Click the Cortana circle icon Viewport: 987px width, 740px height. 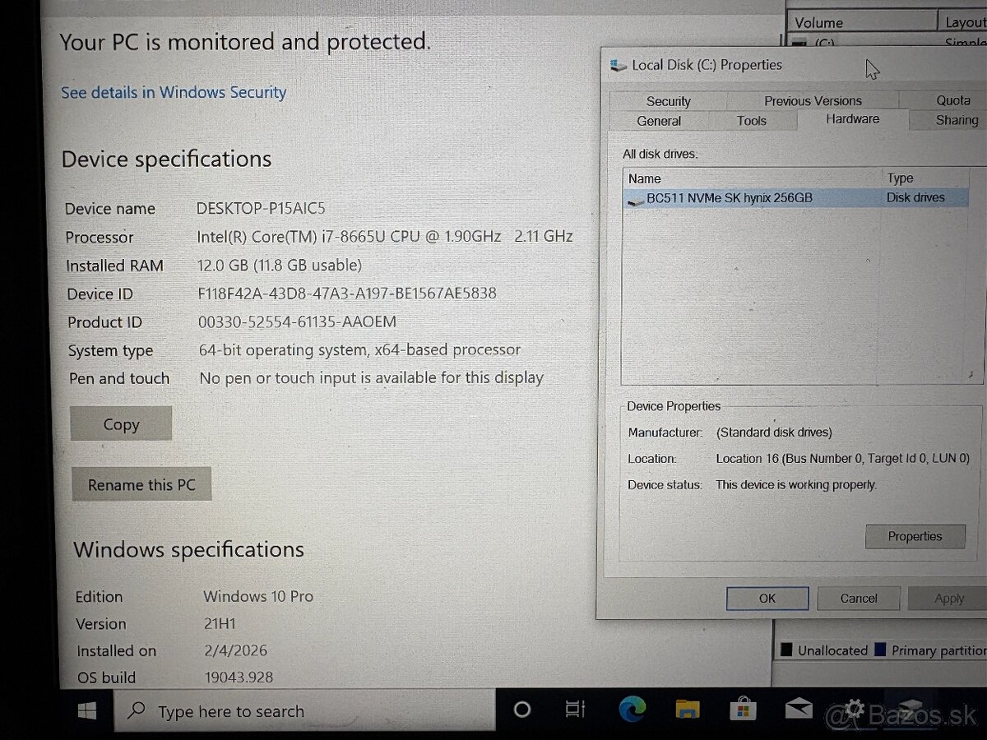click(521, 710)
